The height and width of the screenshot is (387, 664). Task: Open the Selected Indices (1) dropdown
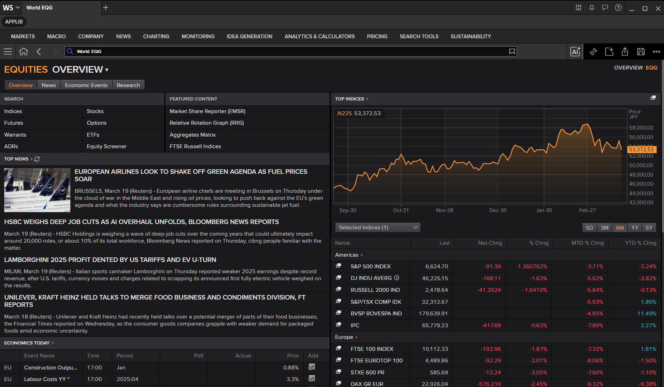click(x=378, y=228)
